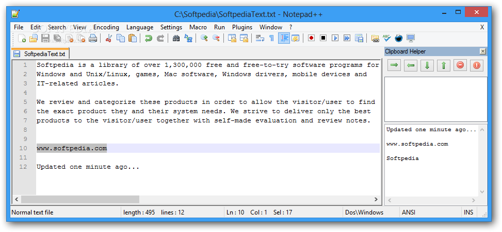The height and width of the screenshot is (232, 502).
Task: Open the Macro menu
Action: click(x=198, y=27)
